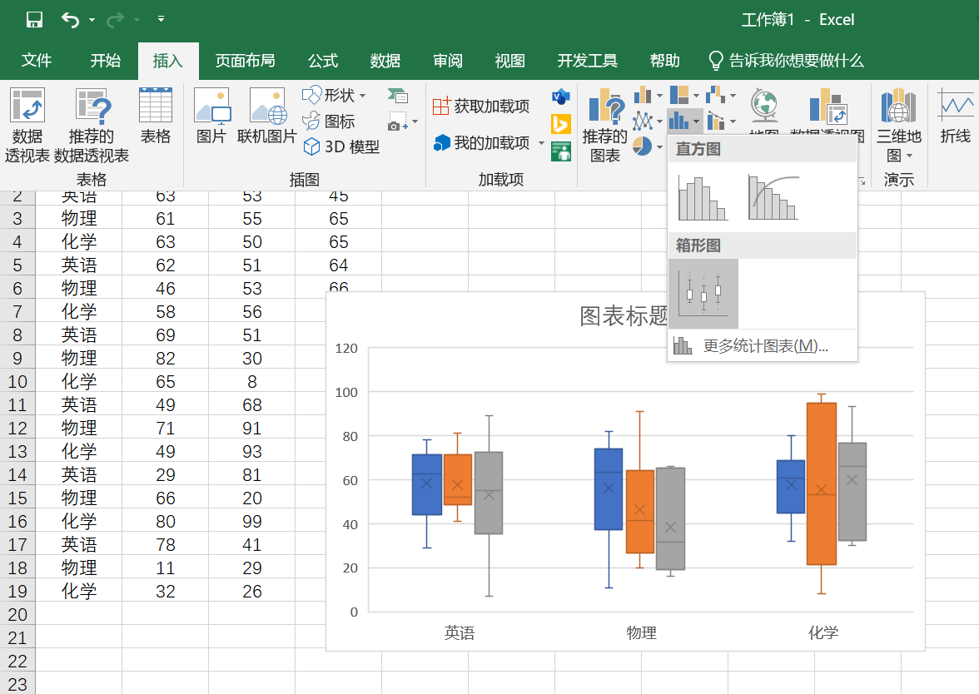Click the People Graph add-in icon
Screen dimensions: 979x694
(561, 151)
